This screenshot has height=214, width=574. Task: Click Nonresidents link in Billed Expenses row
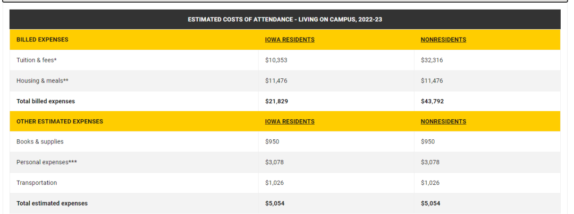[x=443, y=40]
